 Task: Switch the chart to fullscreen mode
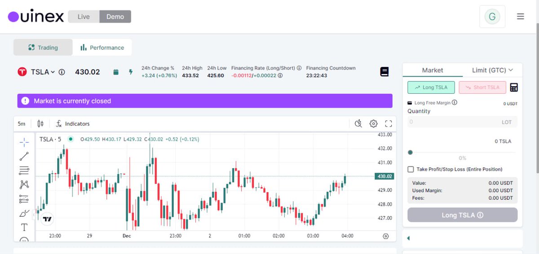click(x=389, y=123)
